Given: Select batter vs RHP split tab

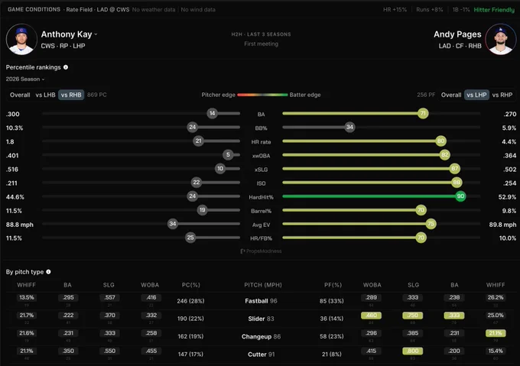Looking at the screenshot, I should pos(502,95).
